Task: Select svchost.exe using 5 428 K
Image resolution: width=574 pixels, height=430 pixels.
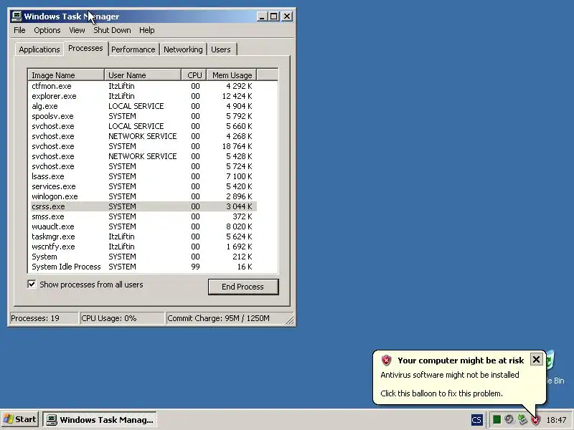Action: click(x=143, y=156)
